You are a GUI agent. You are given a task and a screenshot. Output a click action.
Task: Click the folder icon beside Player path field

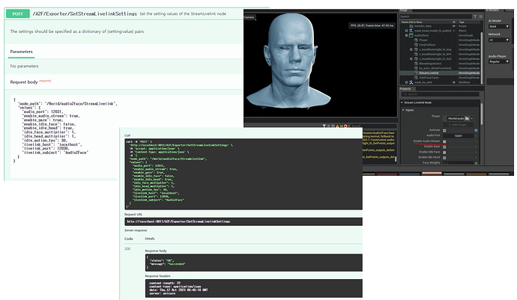pos(467,118)
